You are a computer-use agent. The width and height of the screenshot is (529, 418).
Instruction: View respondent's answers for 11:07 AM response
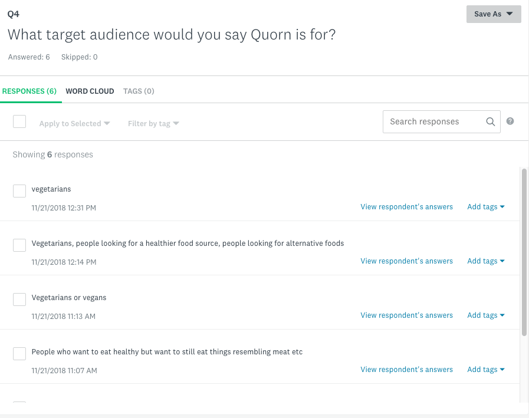(406, 370)
